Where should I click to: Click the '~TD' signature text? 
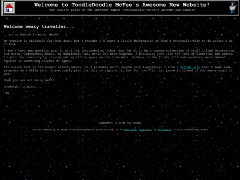click(x=7, y=93)
